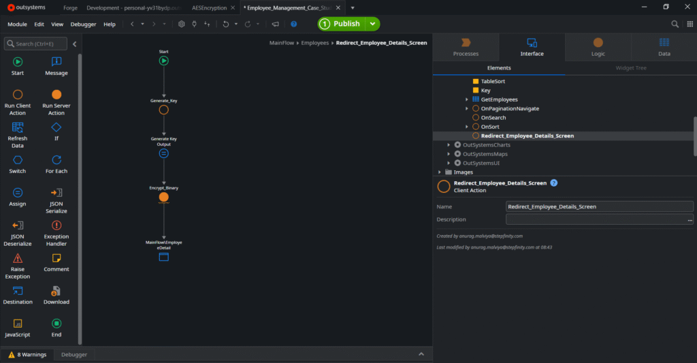
Task: Open the 8 Warnings panel
Action: point(27,355)
